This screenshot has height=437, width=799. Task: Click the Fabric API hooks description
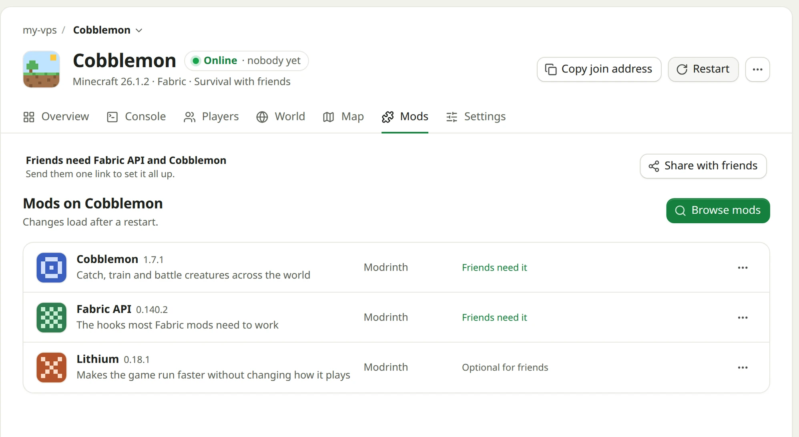[177, 325]
